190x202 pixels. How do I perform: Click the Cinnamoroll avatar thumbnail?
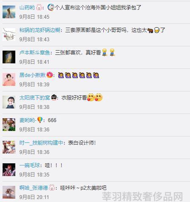pyautogui.click(x=9, y=34)
